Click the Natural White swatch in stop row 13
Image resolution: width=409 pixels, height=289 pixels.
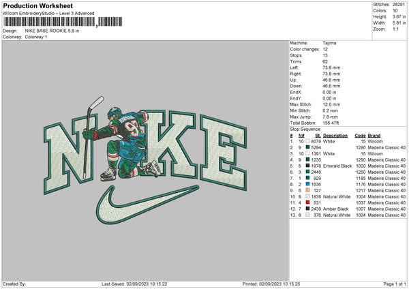(x=308, y=215)
